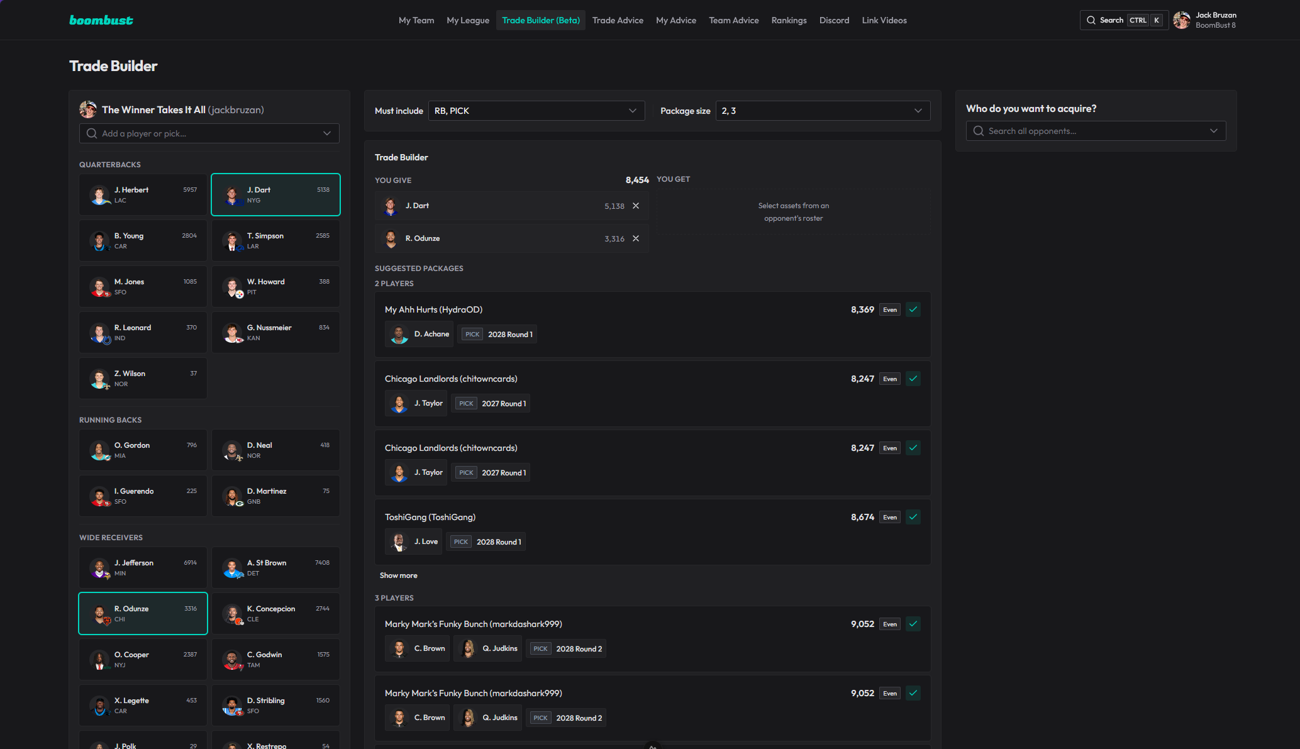Viewport: 1300px width, 749px height.
Task: Select J. Jefferson roster card
Action: tap(143, 567)
